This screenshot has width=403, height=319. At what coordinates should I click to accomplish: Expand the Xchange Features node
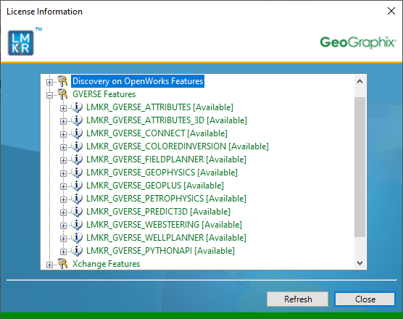[49, 265]
